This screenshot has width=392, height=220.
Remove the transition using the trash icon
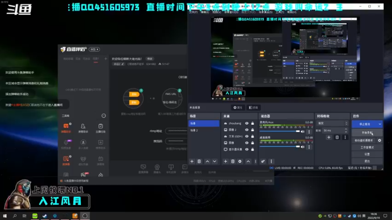point(337,137)
